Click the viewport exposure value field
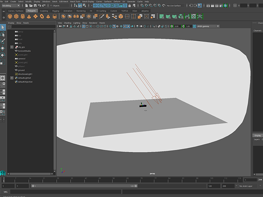The width and height of the screenshot is (263, 197). 177,26
